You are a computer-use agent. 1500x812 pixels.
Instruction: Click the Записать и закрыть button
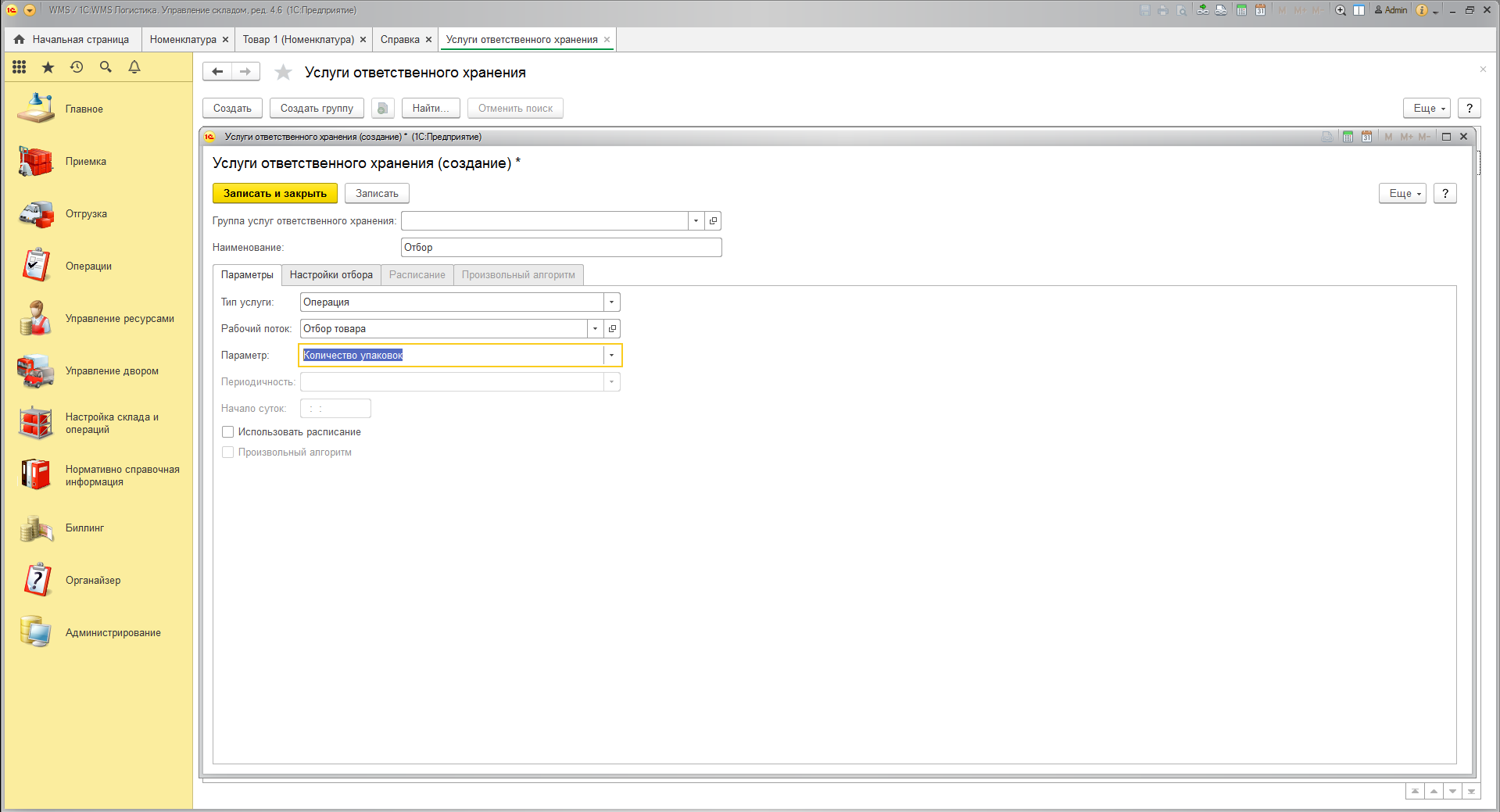(274, 193)
